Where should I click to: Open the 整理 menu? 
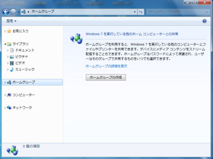coord(11,21)
